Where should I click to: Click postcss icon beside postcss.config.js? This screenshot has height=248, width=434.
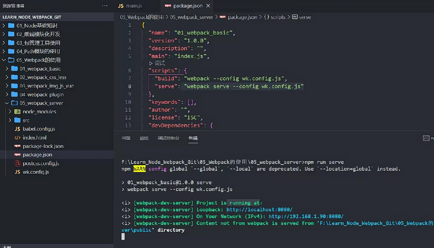[17, 163]
